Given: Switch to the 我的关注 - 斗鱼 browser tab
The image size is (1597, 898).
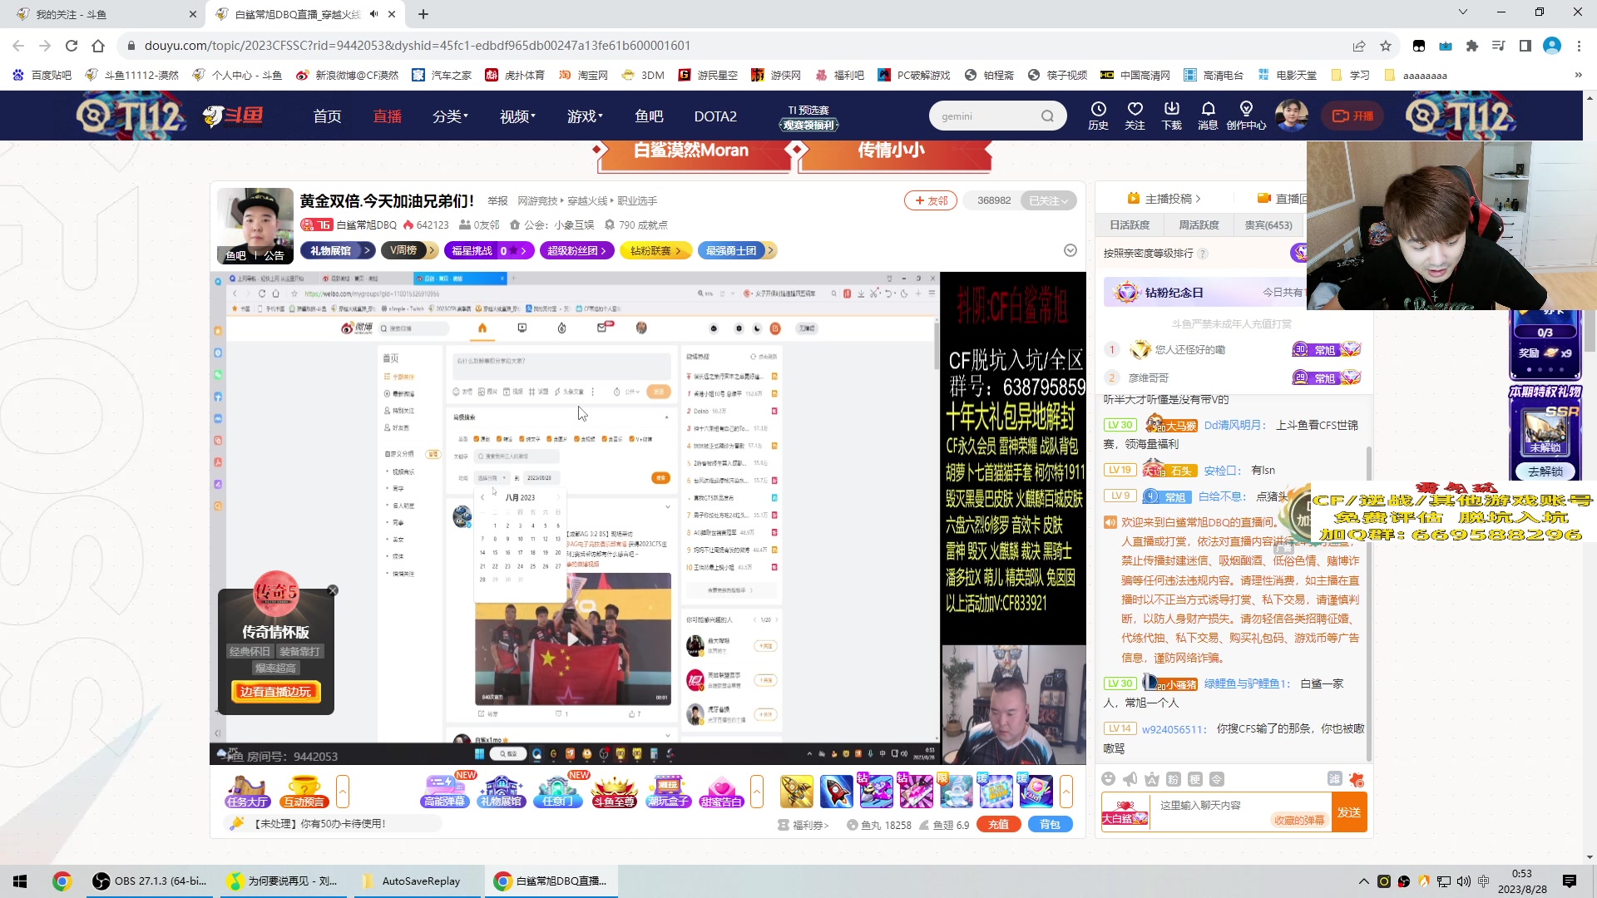Looking at the screenshot, I should click(x=104, y=14).
